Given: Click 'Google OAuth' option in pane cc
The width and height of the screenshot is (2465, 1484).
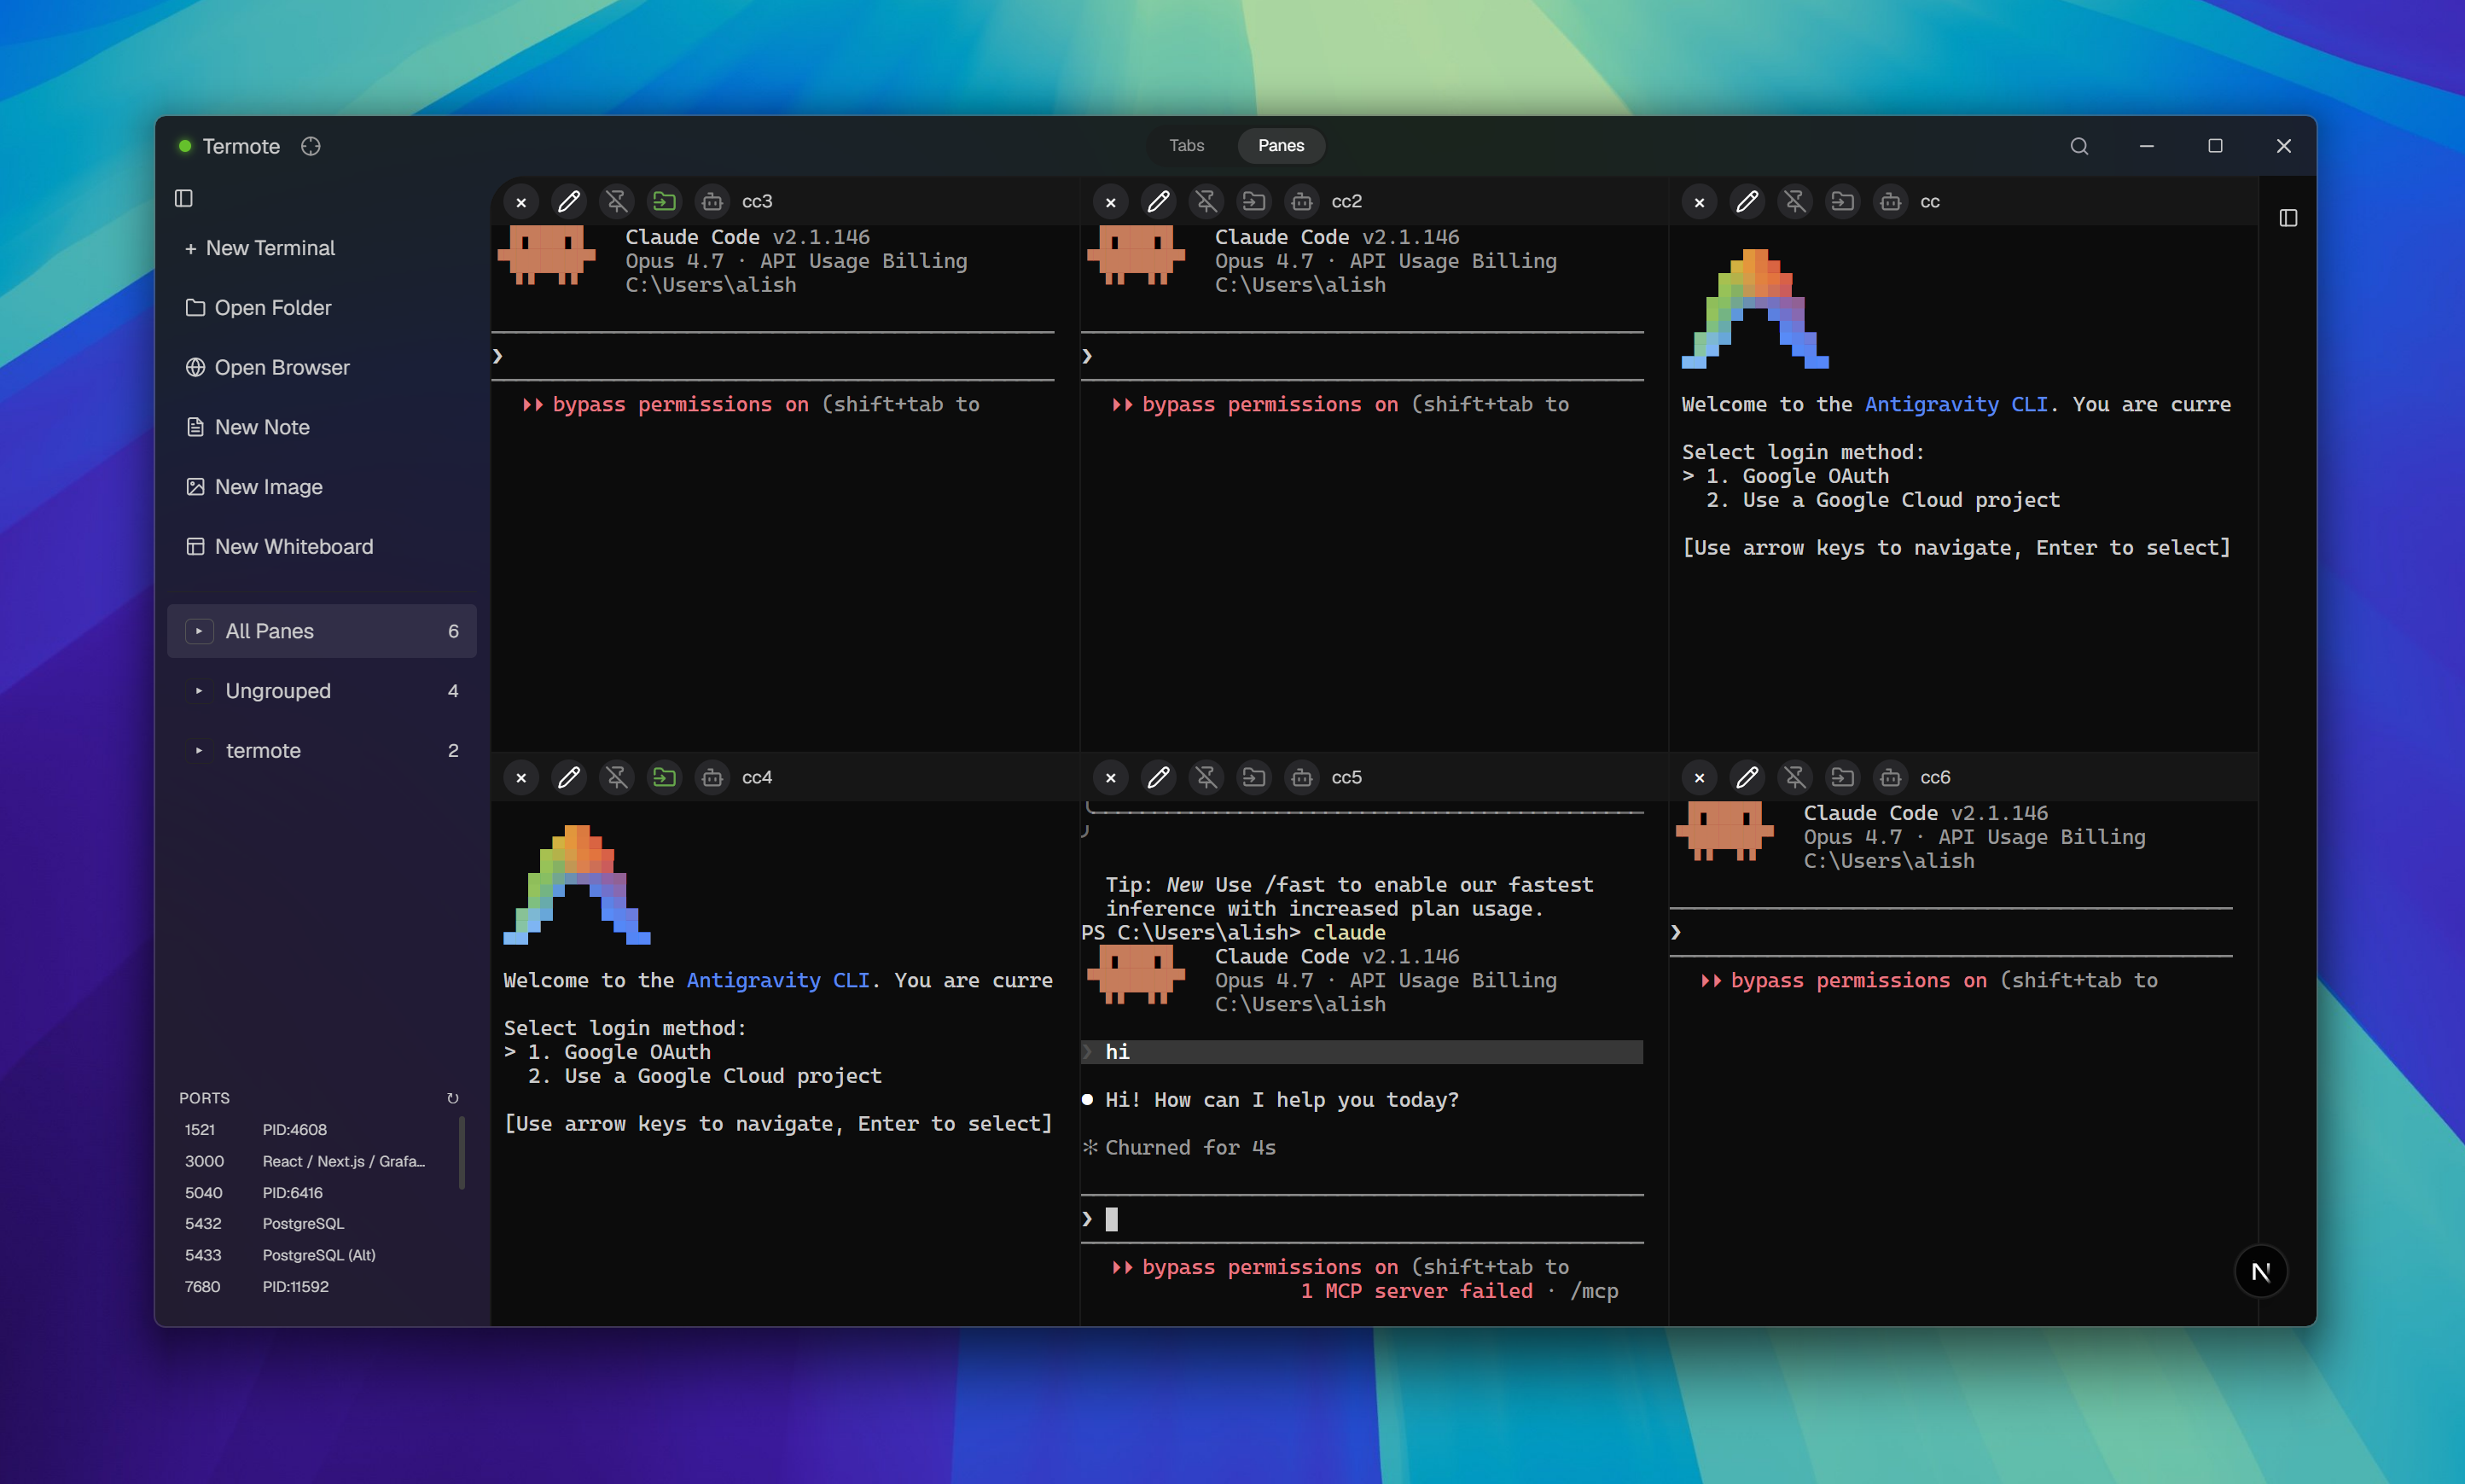Looking at the screenshot, I should point(1816,476).
